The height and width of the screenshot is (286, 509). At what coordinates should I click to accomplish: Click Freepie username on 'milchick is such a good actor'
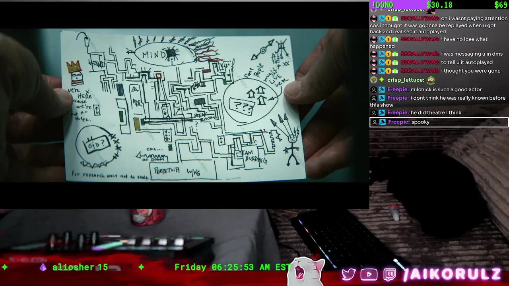click(x=398, y=90)
